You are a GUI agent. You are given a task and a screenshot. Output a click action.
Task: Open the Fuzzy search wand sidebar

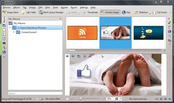[x=4, y=48]
